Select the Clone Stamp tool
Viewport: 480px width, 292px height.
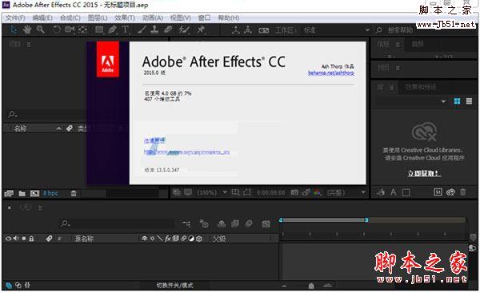coord(154,30)
